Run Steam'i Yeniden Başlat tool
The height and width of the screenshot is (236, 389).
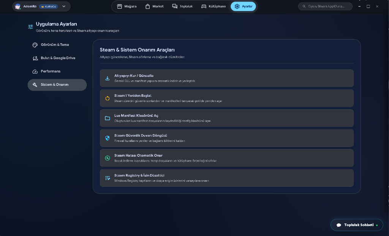pos(226,98)
